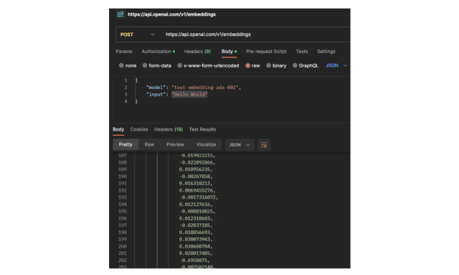Select the raw body radio button
This screenshot has height=275, width=459.
[x=247, y=65]
